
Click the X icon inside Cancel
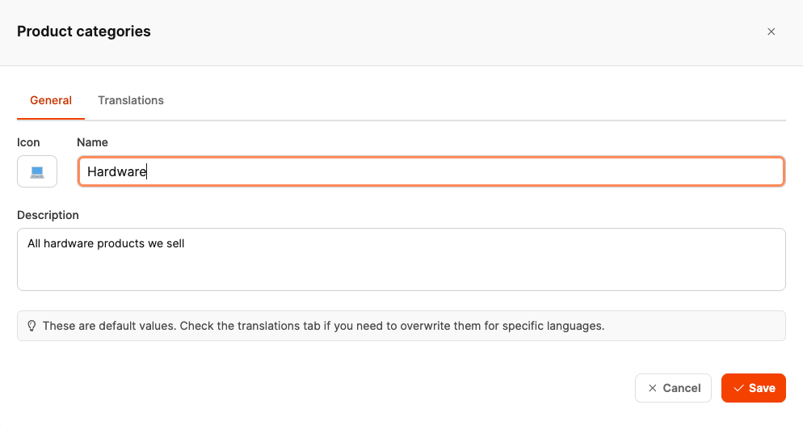pos(653,388)
